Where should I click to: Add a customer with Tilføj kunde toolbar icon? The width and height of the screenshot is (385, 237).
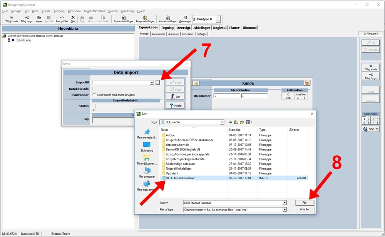point(12,19)
